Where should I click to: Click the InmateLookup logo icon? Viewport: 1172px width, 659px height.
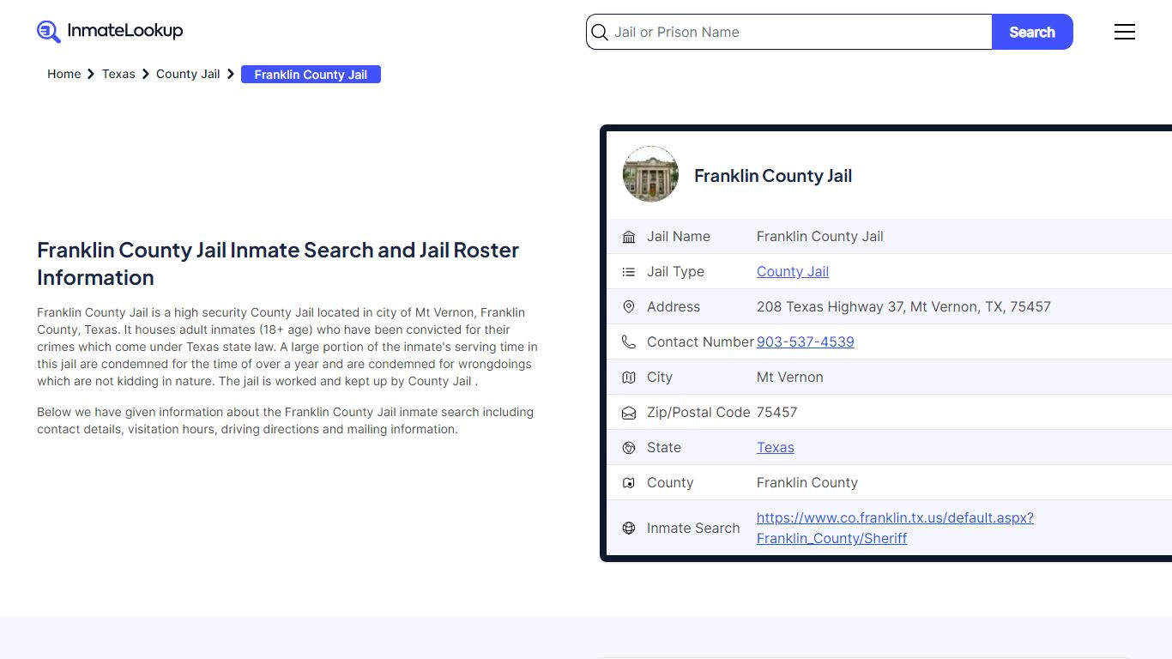49,32
